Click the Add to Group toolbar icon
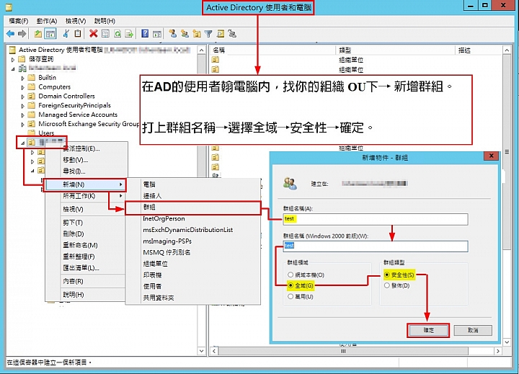Screen dimensions: 519x374 (x=232, y=33)
